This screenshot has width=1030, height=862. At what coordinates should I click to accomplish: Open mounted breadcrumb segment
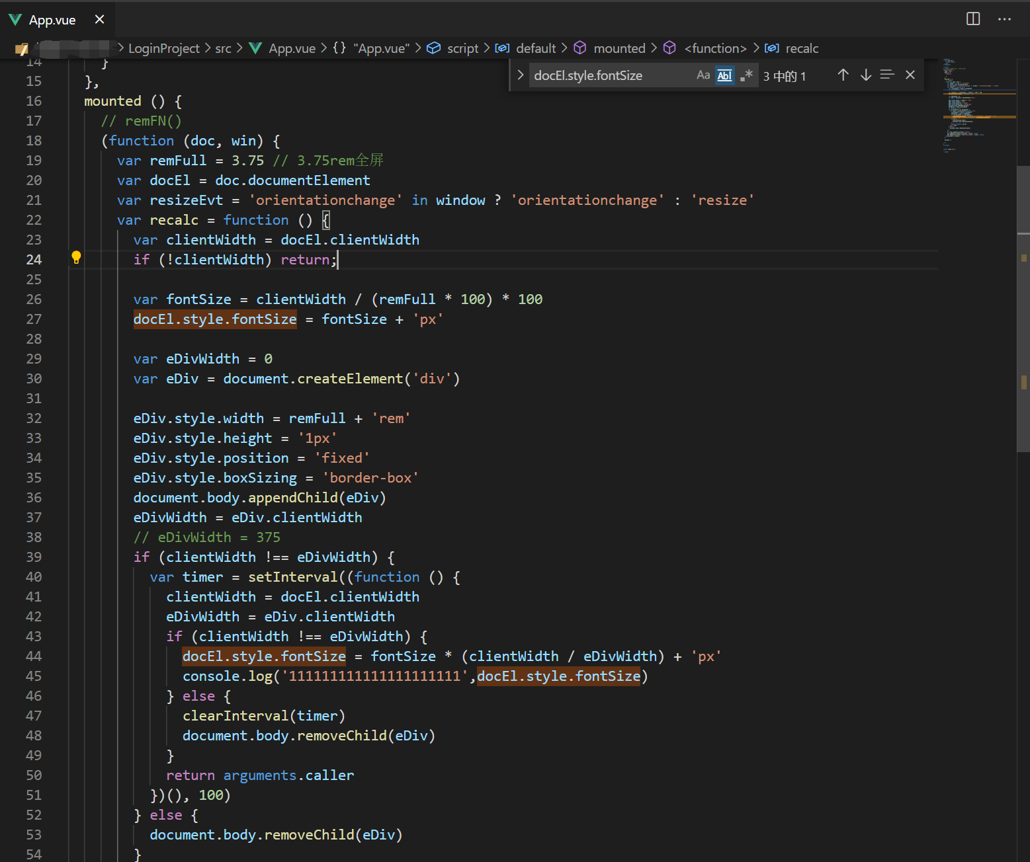point(610,48)
